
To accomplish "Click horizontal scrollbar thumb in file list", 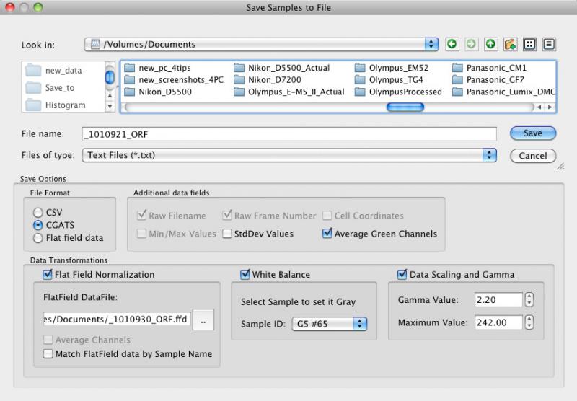I will click(x=405, y=107).
